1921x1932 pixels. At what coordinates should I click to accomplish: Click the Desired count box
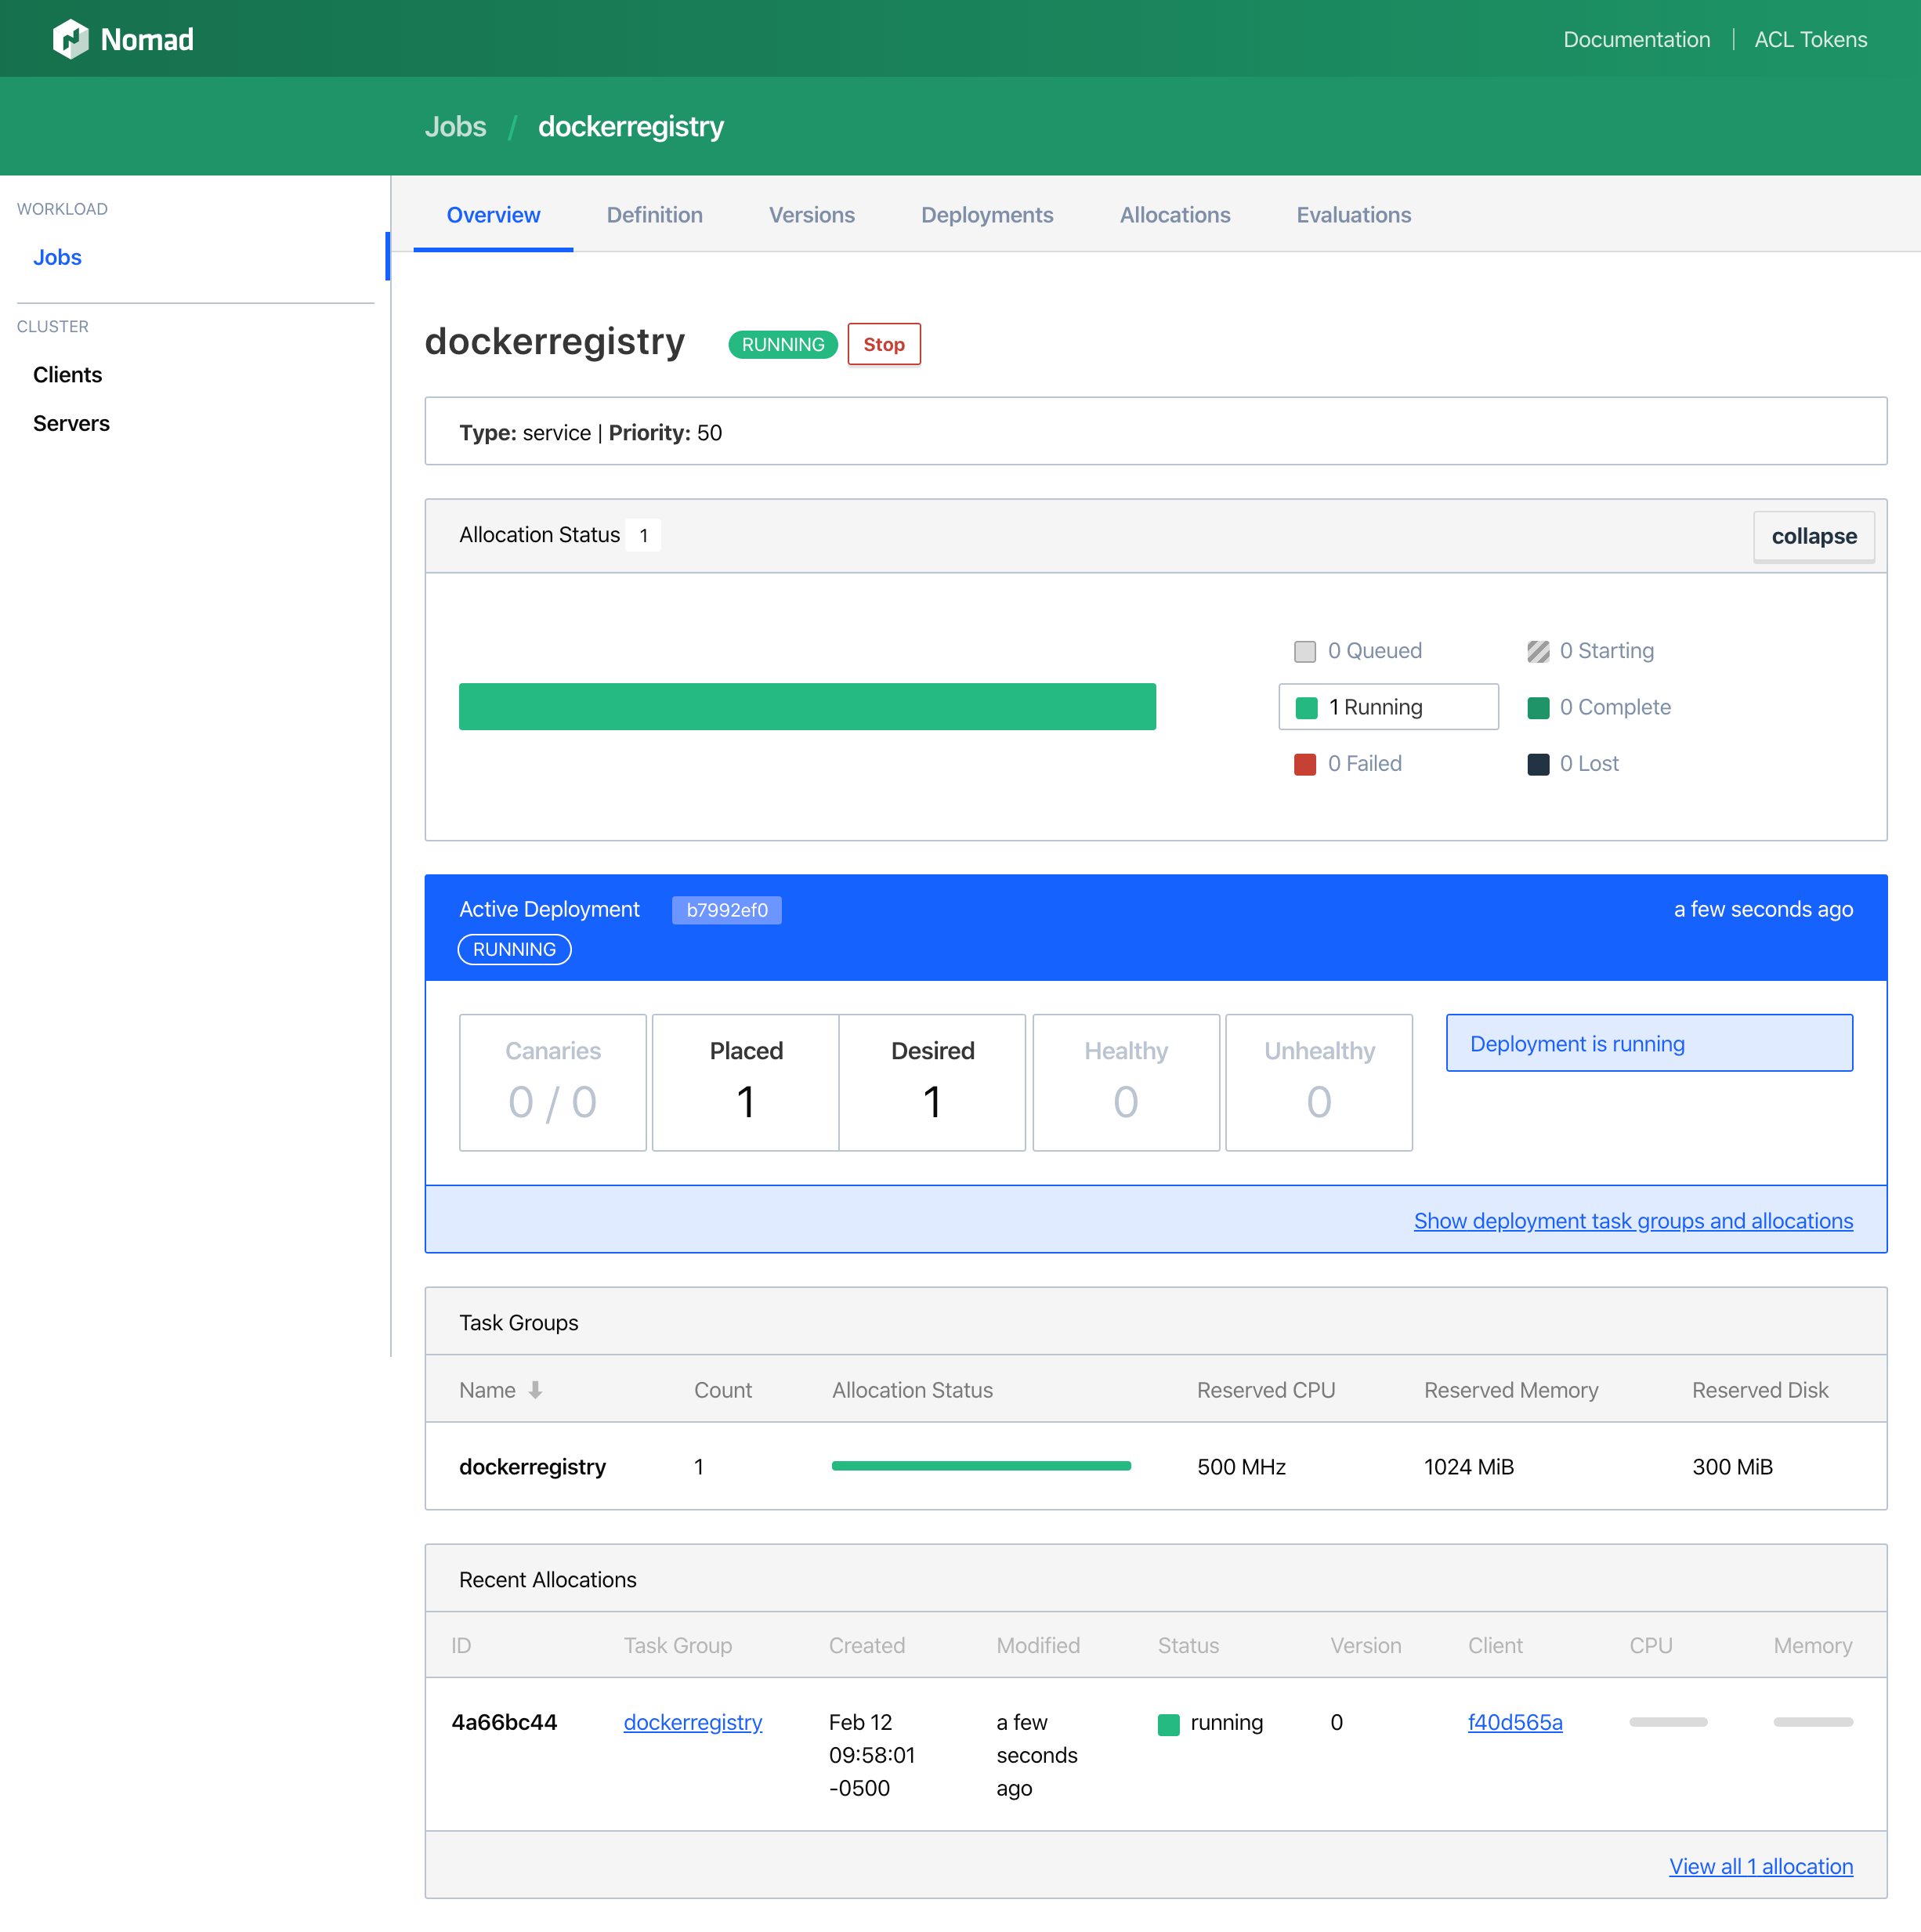932,1082
